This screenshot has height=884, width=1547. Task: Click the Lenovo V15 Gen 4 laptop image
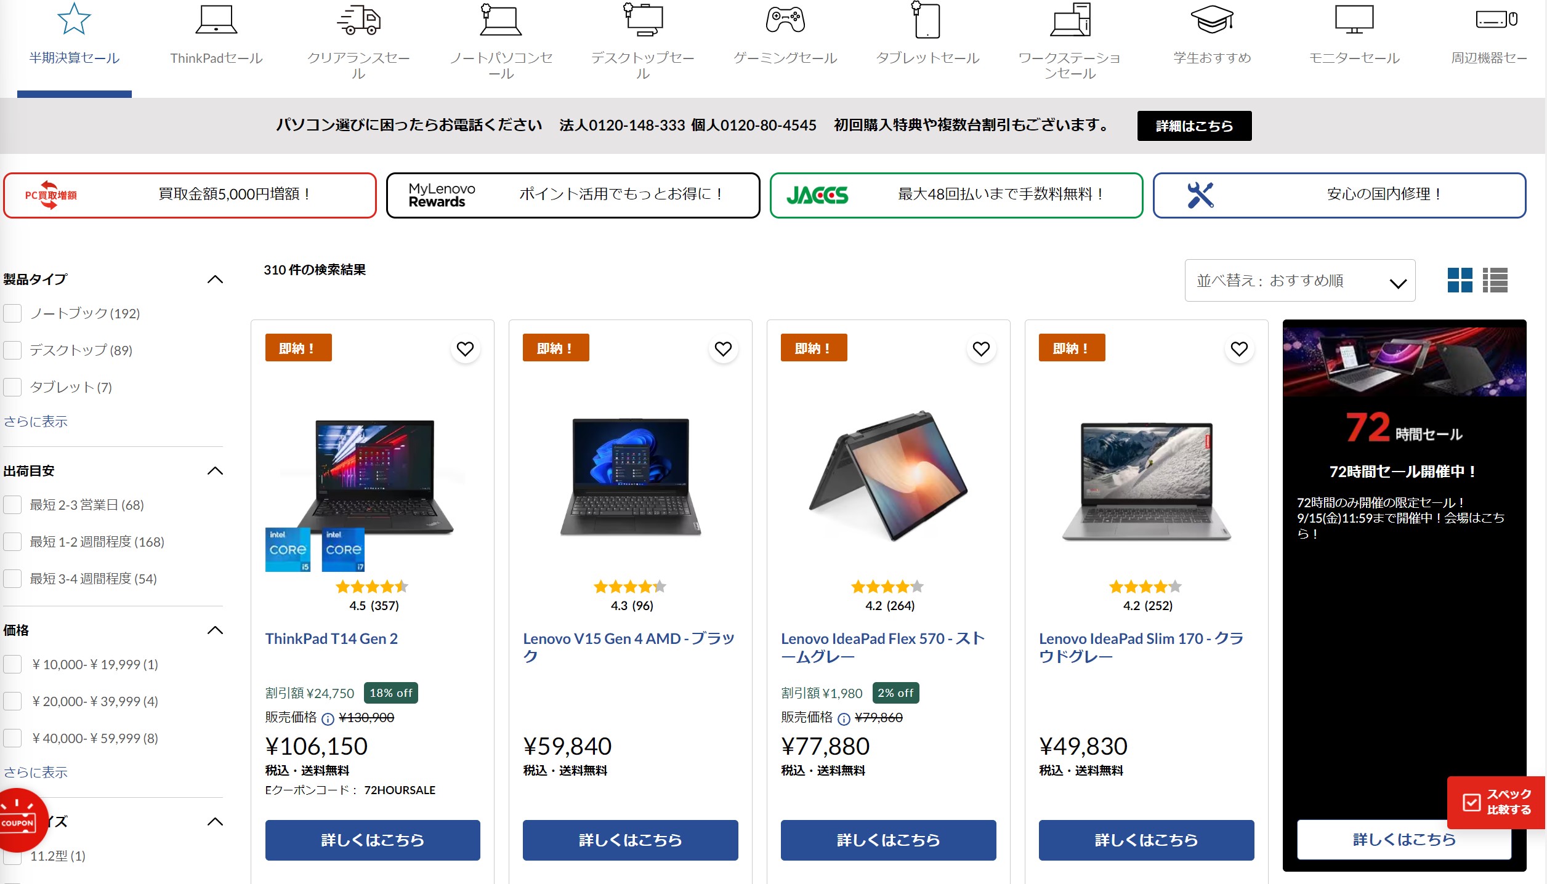(x=630, y=477)
